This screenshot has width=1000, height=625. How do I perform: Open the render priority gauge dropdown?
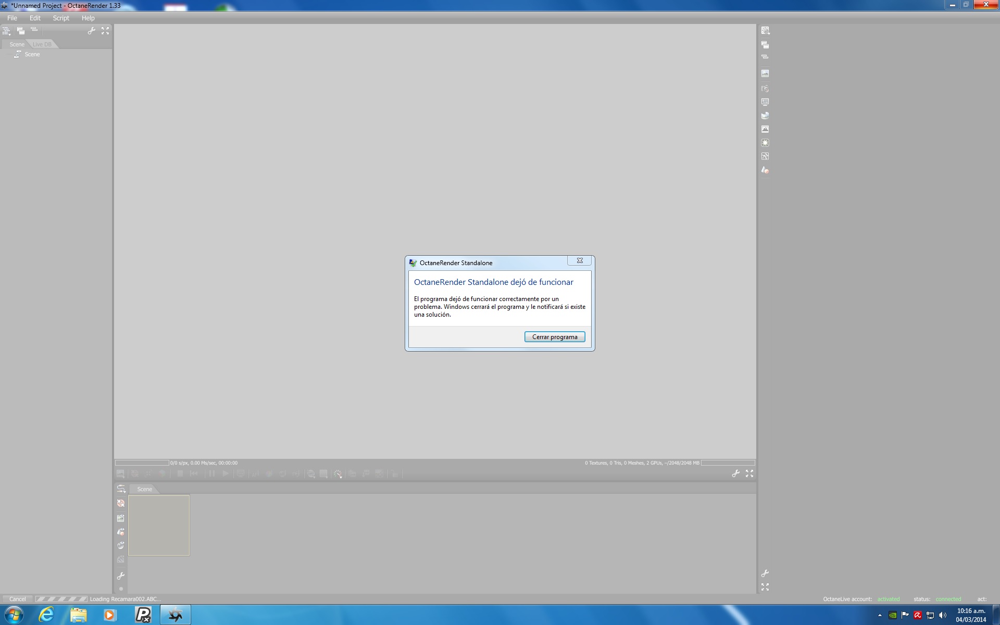click(x=338, y=473)
